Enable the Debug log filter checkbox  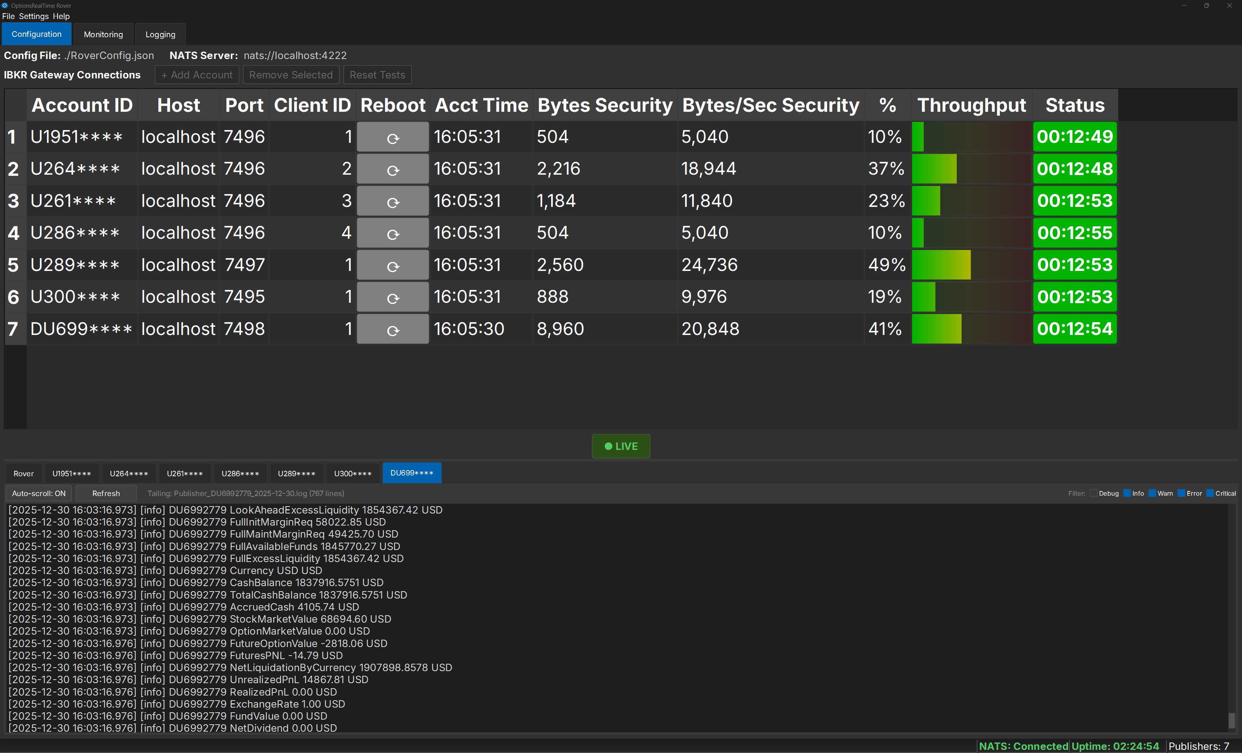click(x=1093, y=493)
